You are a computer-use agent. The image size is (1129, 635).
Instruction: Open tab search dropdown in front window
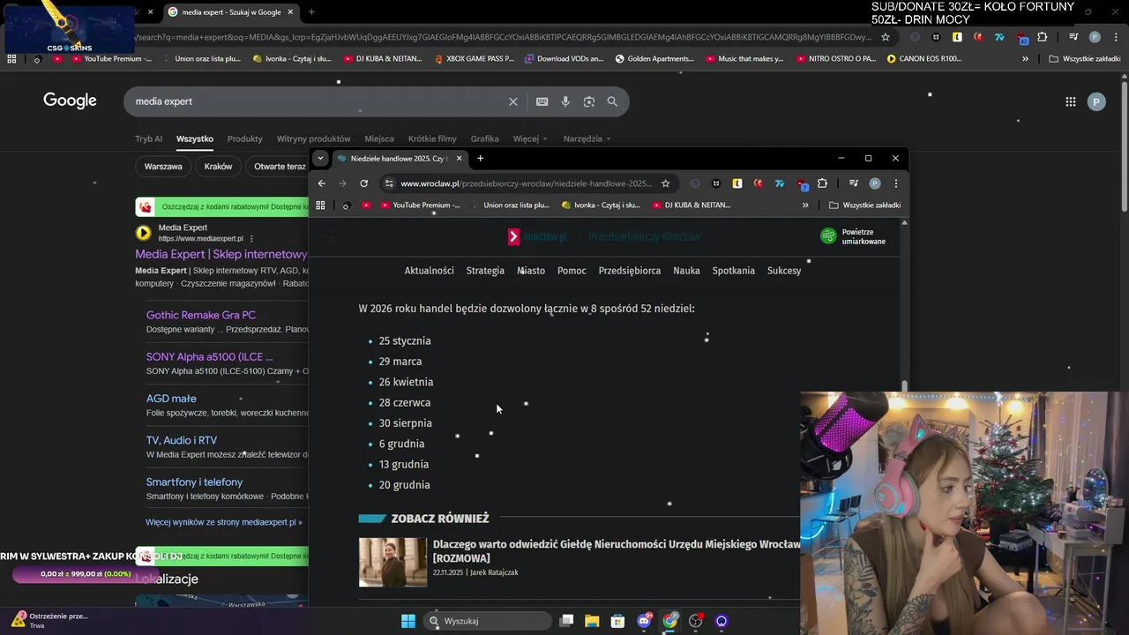click(320, 158)
